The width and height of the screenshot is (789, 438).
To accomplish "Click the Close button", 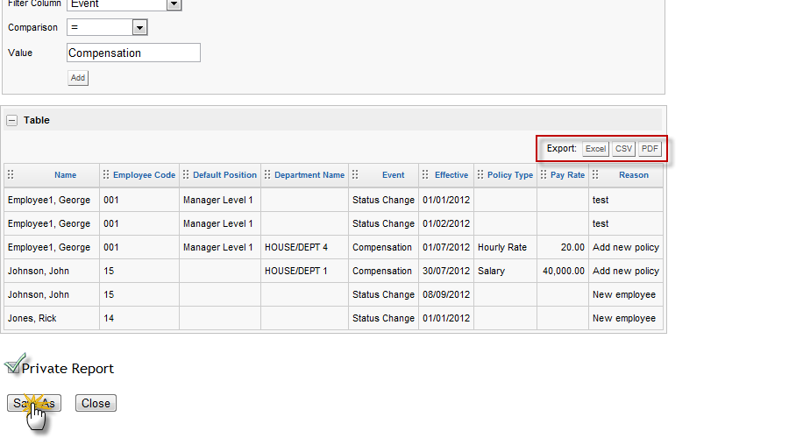I will [96, 403].
